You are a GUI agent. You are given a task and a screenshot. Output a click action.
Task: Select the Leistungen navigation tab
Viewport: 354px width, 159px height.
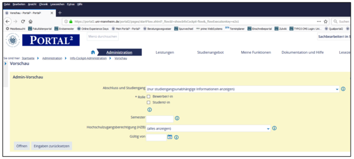click(165, 52)
